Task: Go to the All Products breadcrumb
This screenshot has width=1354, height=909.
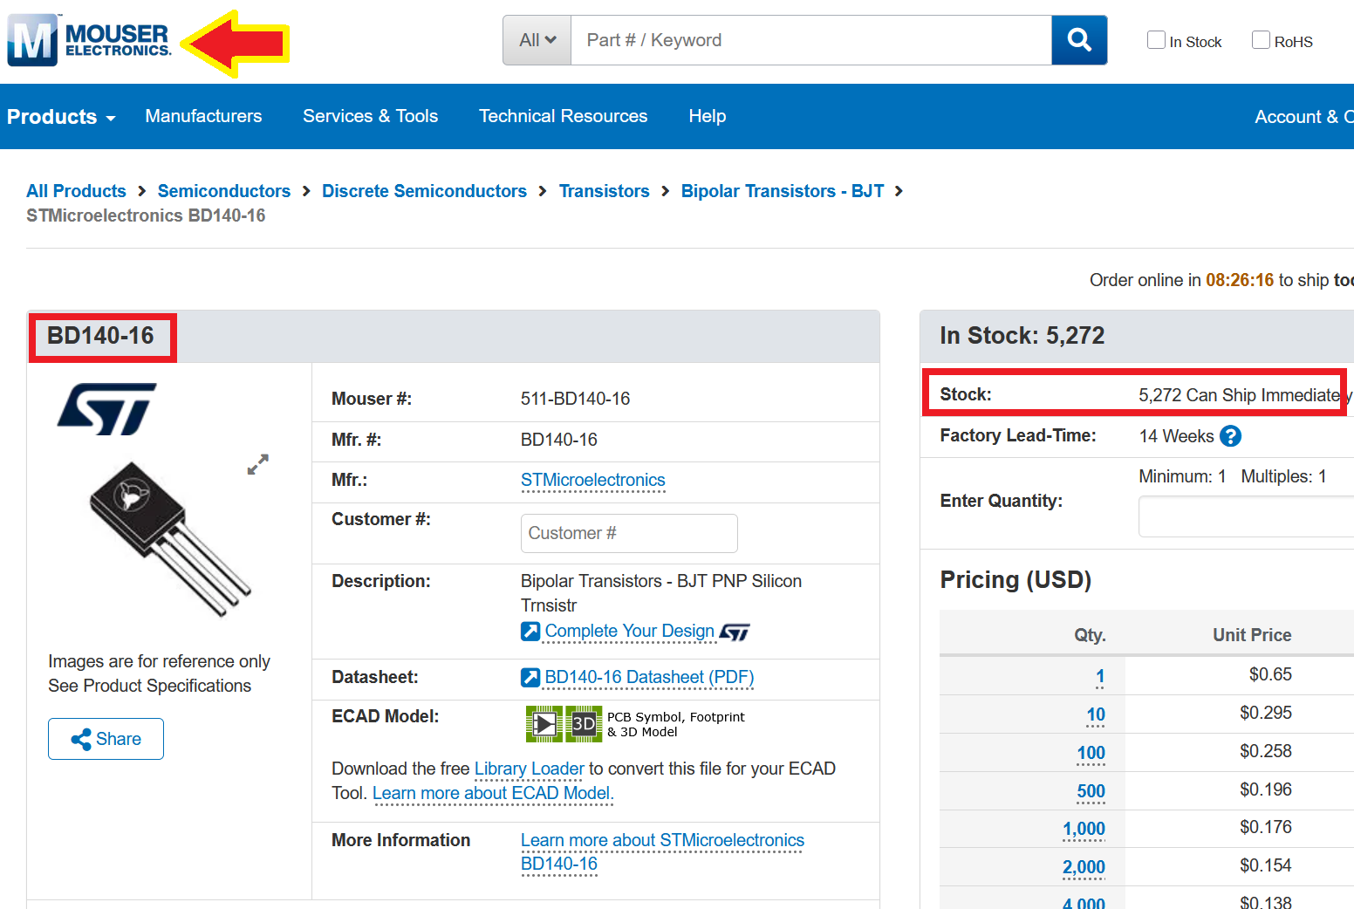Action: coord(76,191)
